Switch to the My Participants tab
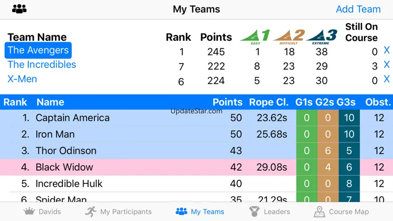Viewport: 393px width, 221px height. click(x=118, y=211)
